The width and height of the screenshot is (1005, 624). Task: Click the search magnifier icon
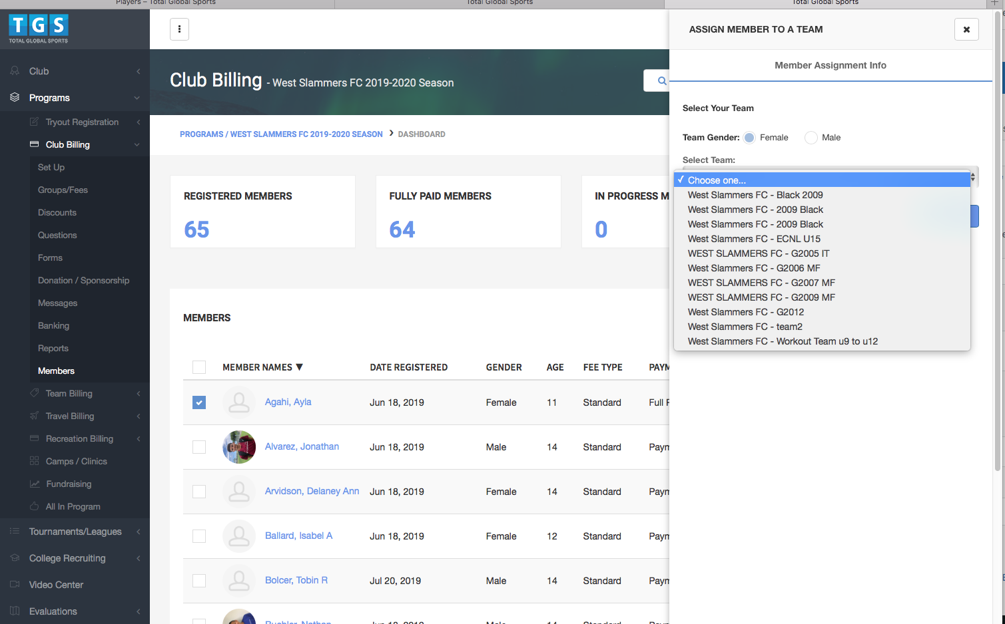pos(661,81)
